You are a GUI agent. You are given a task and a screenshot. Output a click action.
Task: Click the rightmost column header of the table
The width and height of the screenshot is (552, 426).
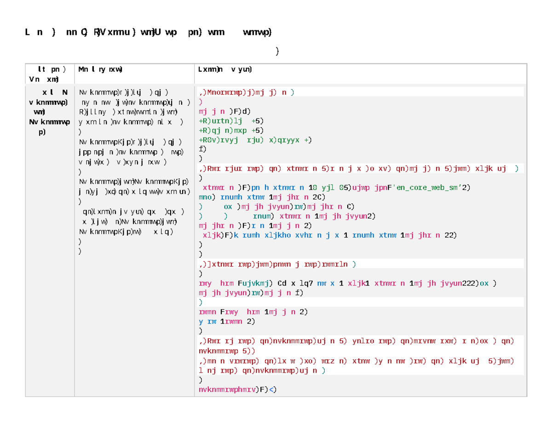pyautogui.click(x=225, y=69)
